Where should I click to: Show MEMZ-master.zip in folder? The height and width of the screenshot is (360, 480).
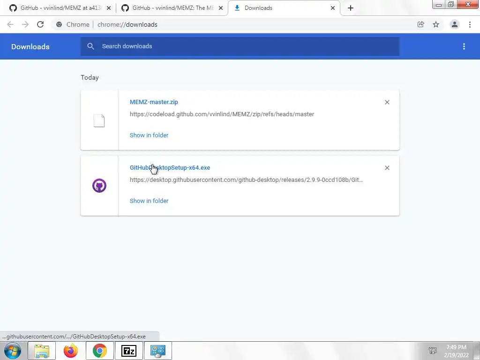[149, 135]
